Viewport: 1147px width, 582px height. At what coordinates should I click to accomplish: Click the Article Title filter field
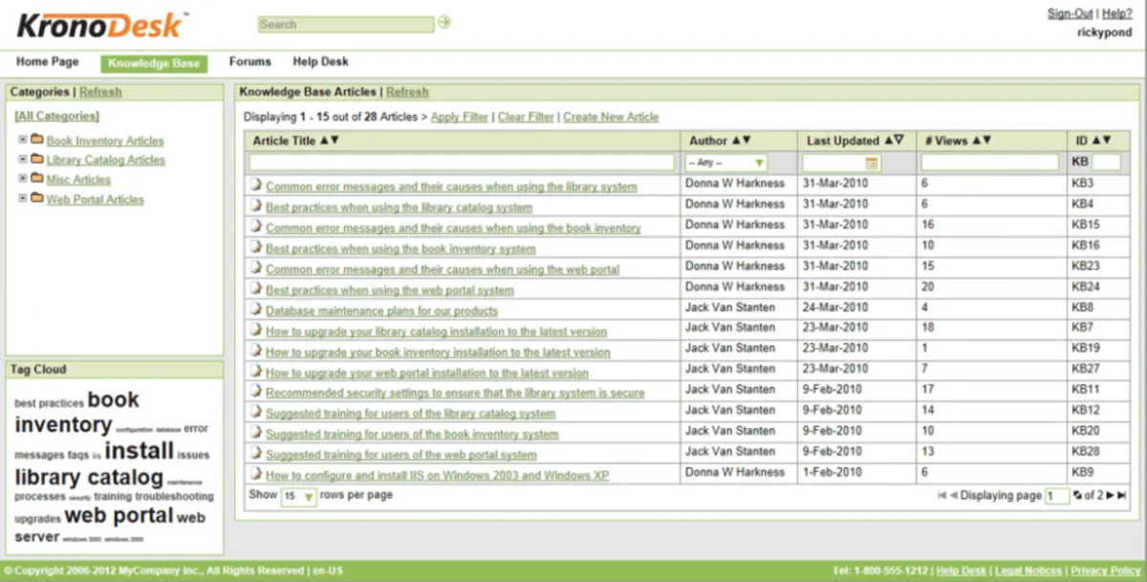(462, 162)
